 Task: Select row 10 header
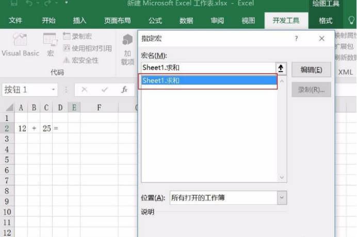[x=7, y=212]
